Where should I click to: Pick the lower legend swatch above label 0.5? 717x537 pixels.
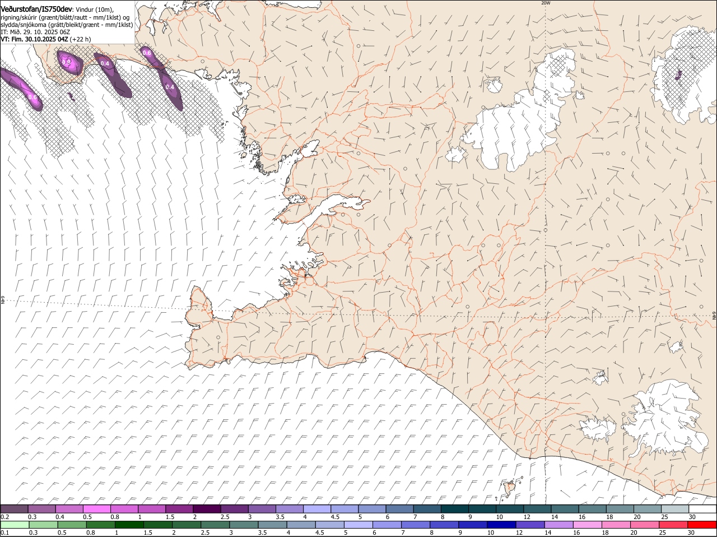point(72,525)
